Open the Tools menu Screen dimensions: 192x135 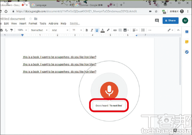[43, 24]
